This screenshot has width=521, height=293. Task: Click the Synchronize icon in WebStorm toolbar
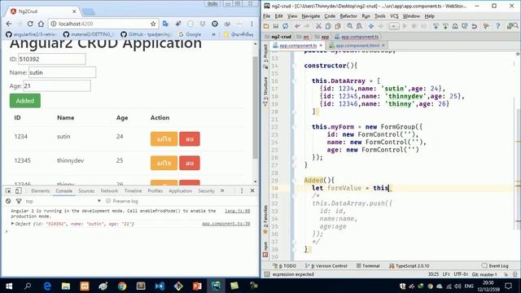pos(286,26)
